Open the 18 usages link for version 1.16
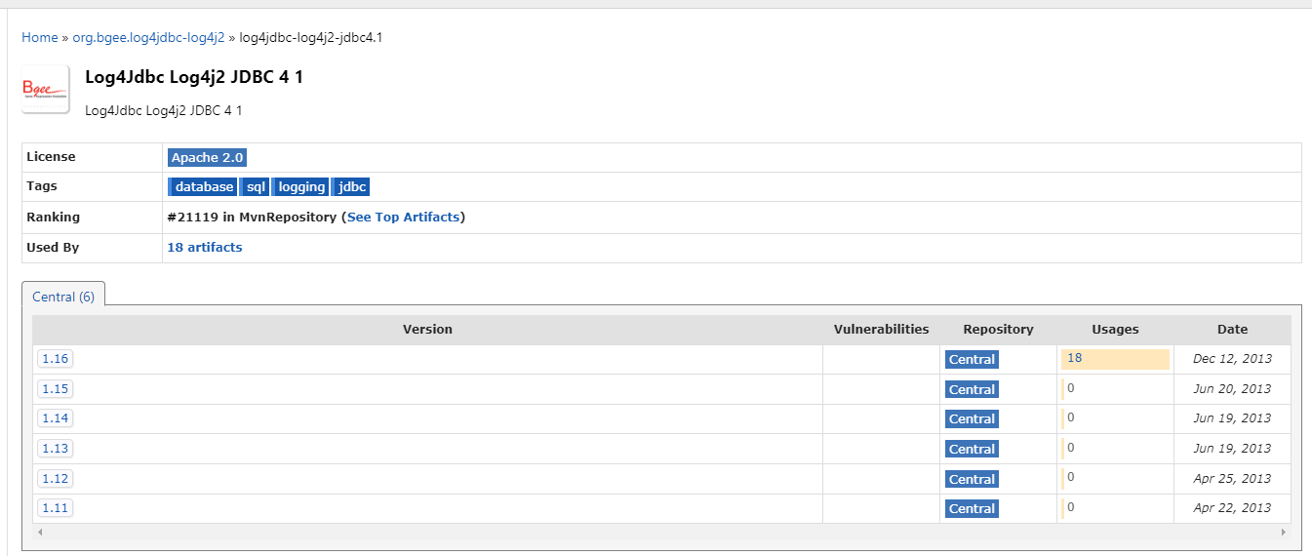The width and height of the screenshot is (1312, 556). [x=1075, y=358]
